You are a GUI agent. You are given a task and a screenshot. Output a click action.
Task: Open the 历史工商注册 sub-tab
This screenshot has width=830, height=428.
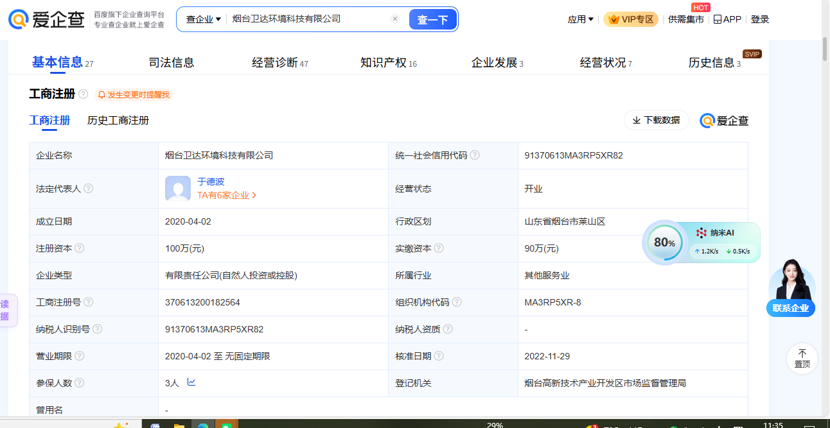coord(118,121)
